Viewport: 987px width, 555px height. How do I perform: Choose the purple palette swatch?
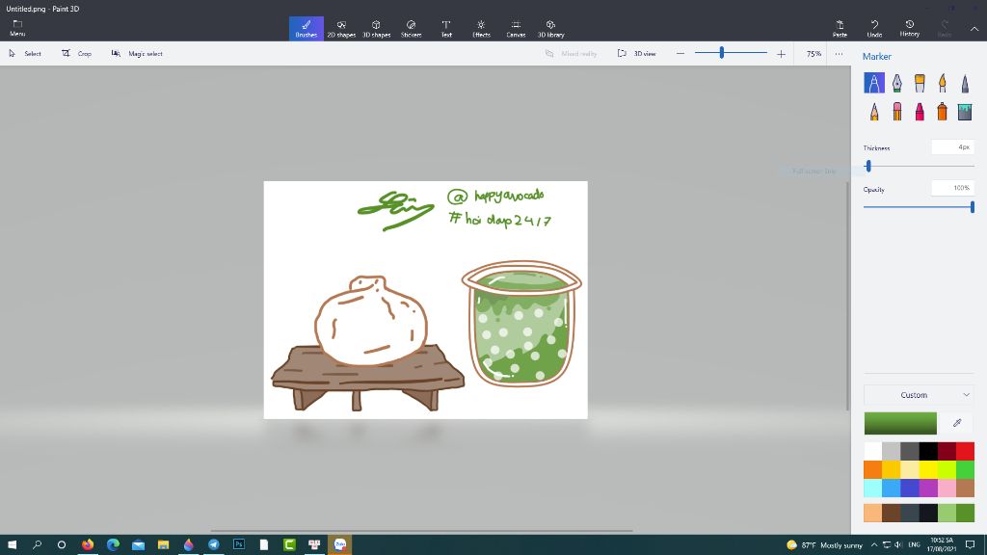click(928, 488)
